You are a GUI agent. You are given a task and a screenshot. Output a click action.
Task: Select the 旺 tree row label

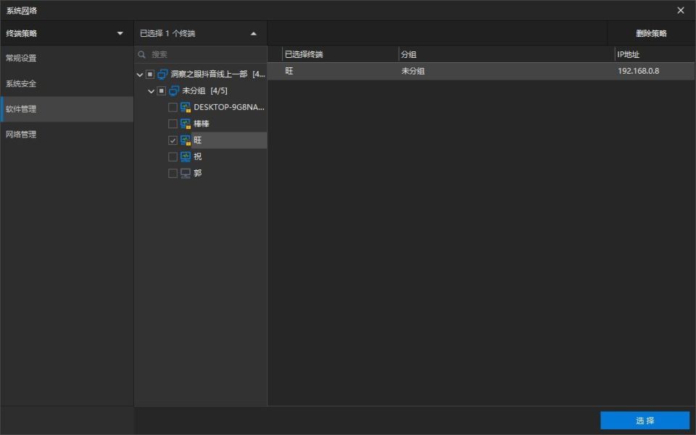click(197, 140)
